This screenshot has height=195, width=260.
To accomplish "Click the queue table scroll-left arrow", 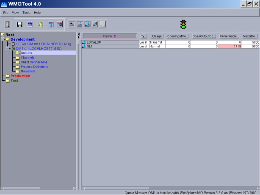I will tap(83, 188).
